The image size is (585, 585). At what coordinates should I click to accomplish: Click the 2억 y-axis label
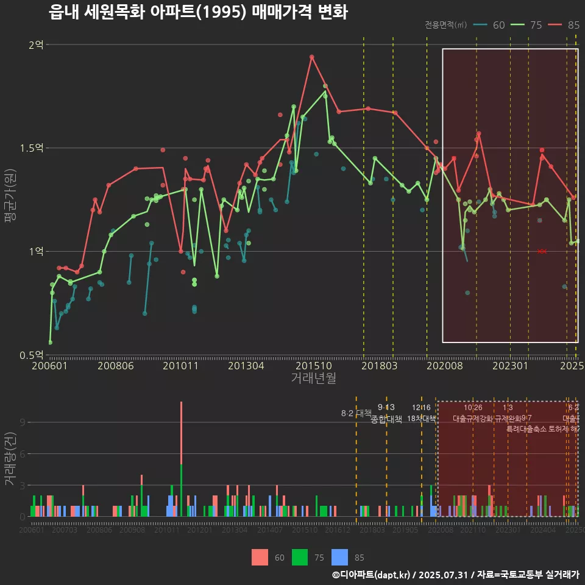tap(36, 44)
